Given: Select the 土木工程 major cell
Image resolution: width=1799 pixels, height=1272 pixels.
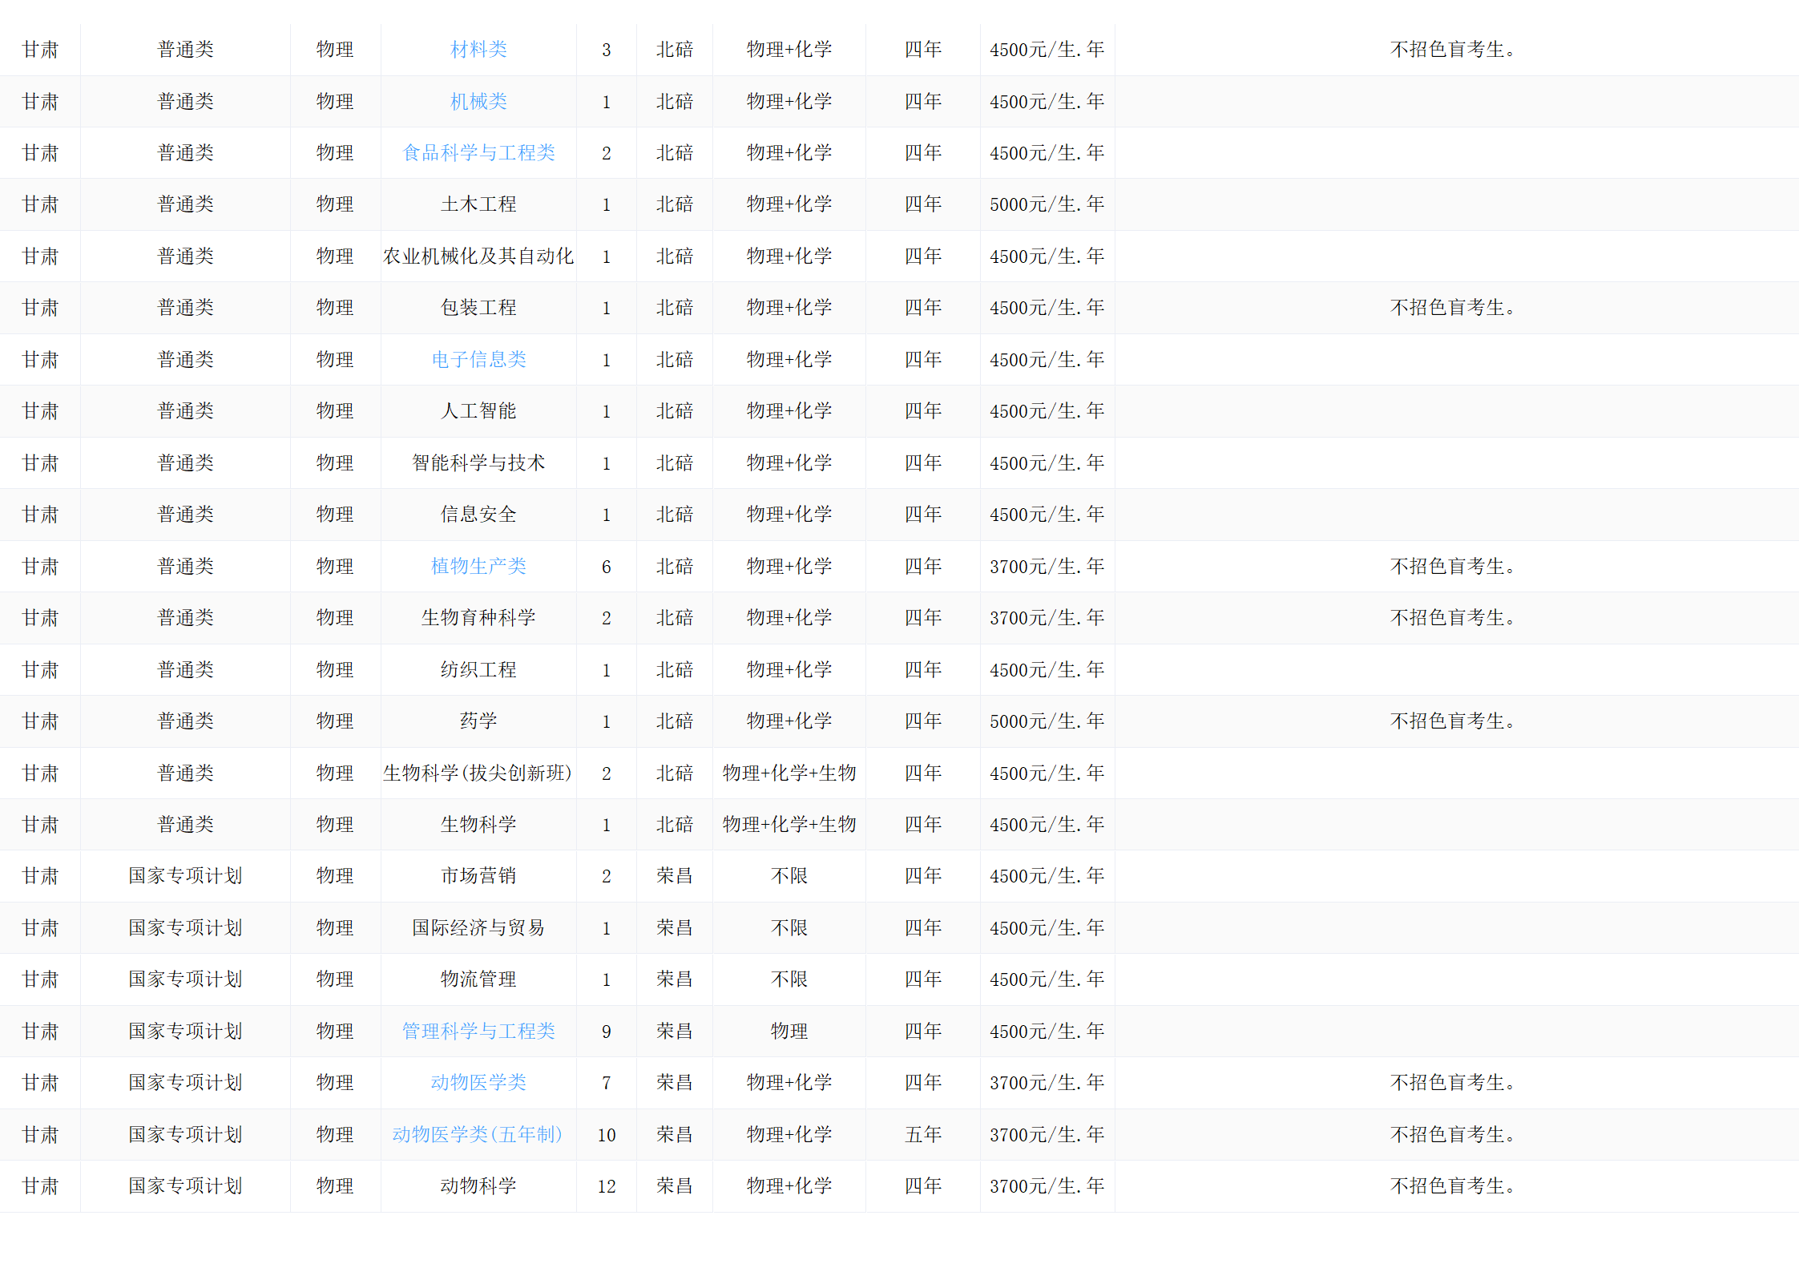Looking at the screenshot, I should click(x=478, y=204).
